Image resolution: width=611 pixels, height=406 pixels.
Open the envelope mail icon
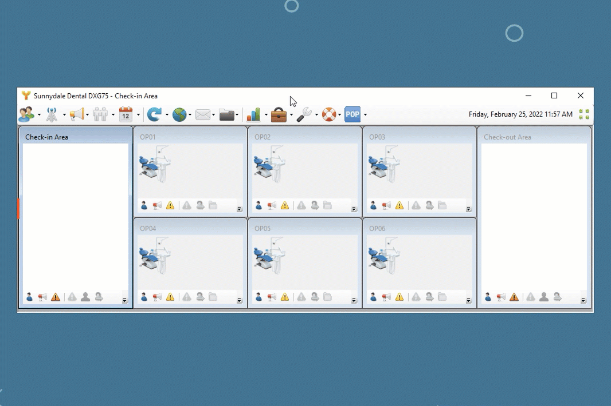(x=203, y=114)
